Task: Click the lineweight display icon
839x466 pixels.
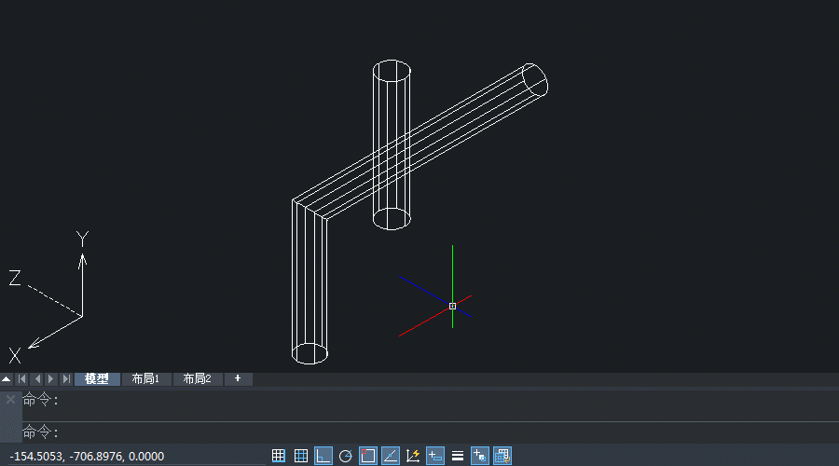Action: coord(458,456)
